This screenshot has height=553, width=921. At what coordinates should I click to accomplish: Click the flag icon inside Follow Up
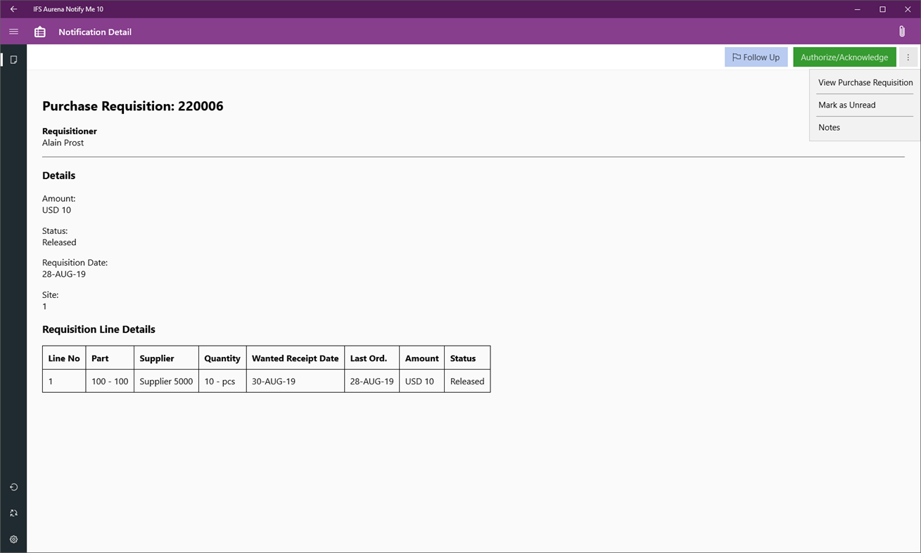(737, 57)
